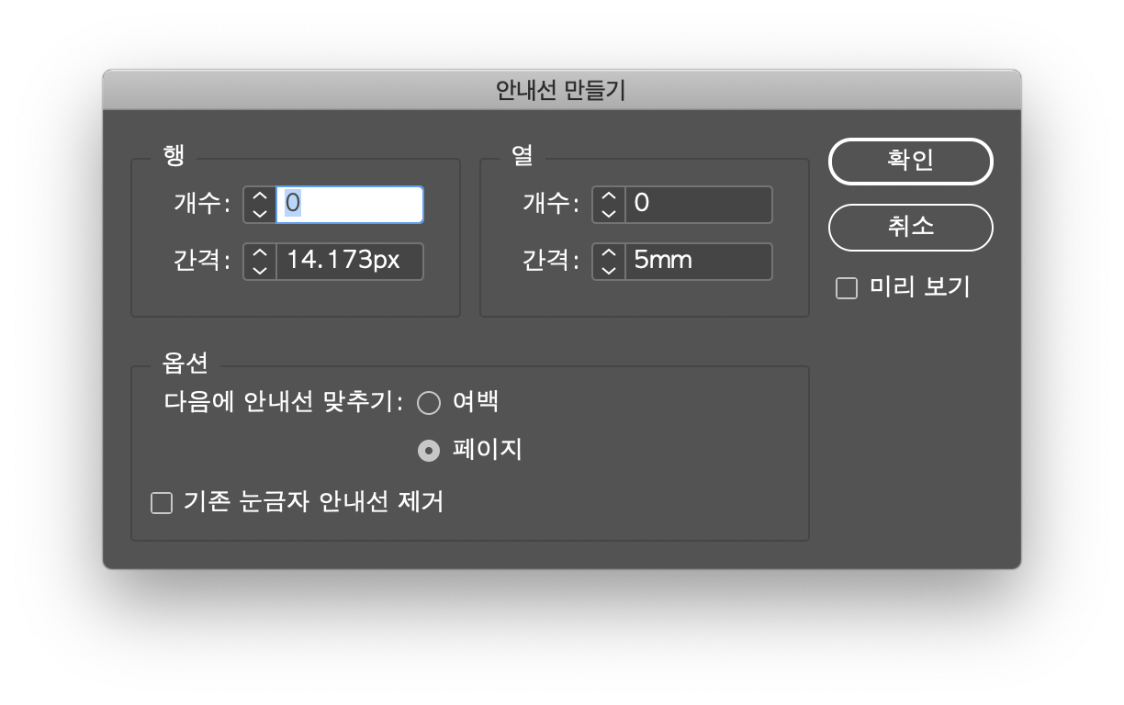Increase 행 간격 with up arrow
The width and height of the screenshot is (1124, 705).
(x=260, y=253)
